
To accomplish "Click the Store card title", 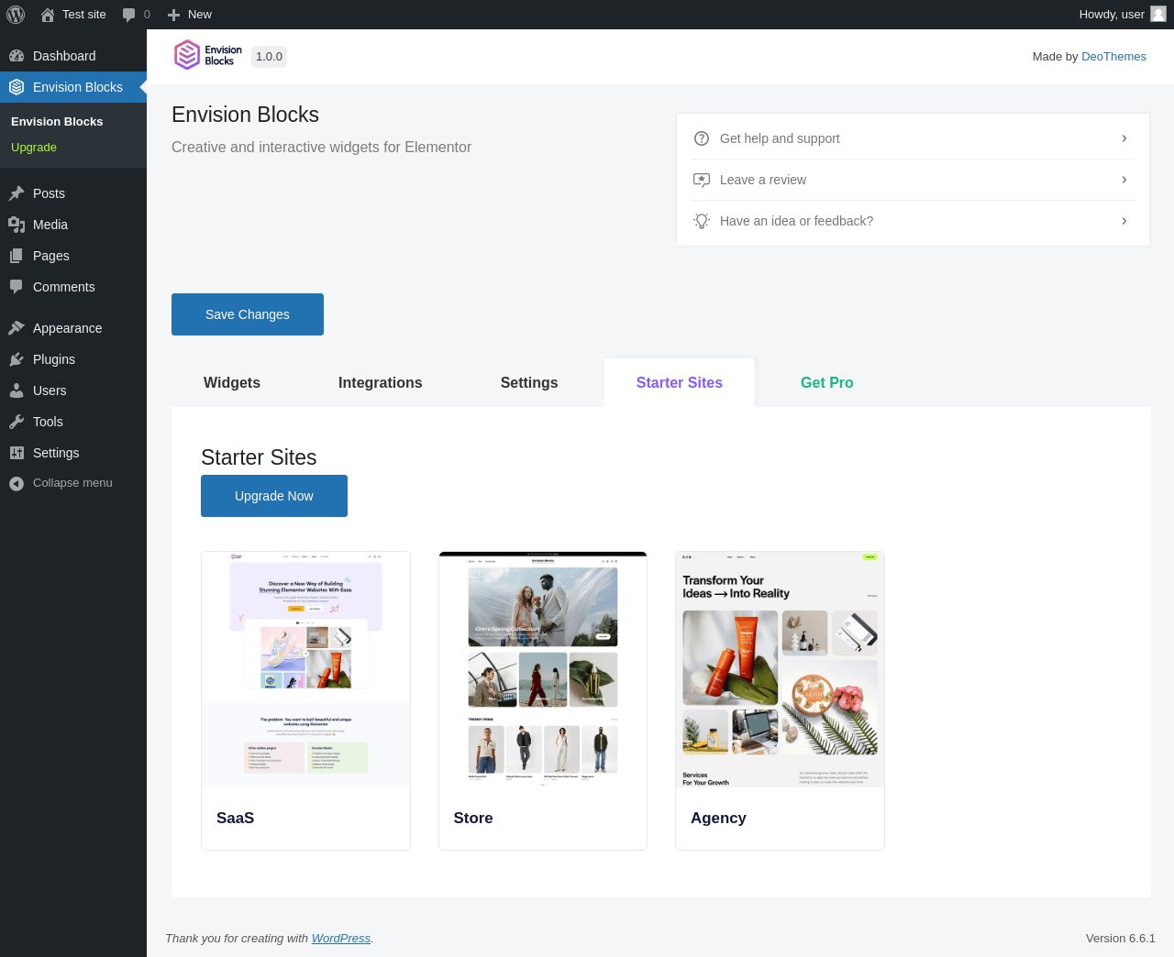I will 473,818.
